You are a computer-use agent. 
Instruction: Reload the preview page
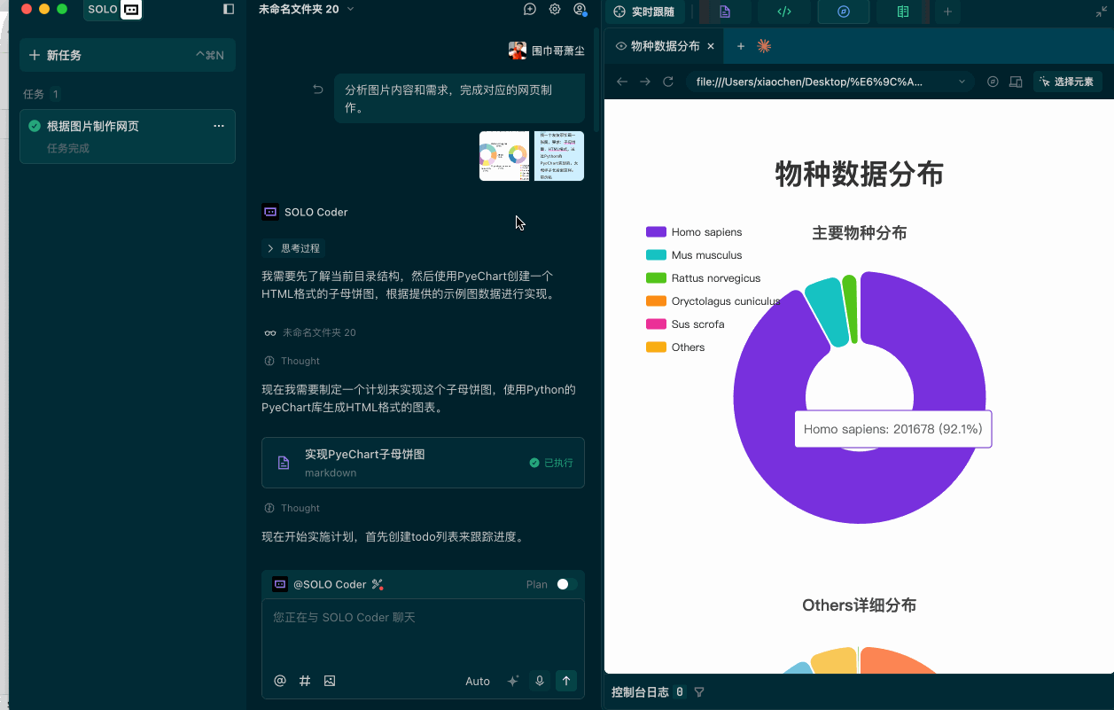click(668, 82)
